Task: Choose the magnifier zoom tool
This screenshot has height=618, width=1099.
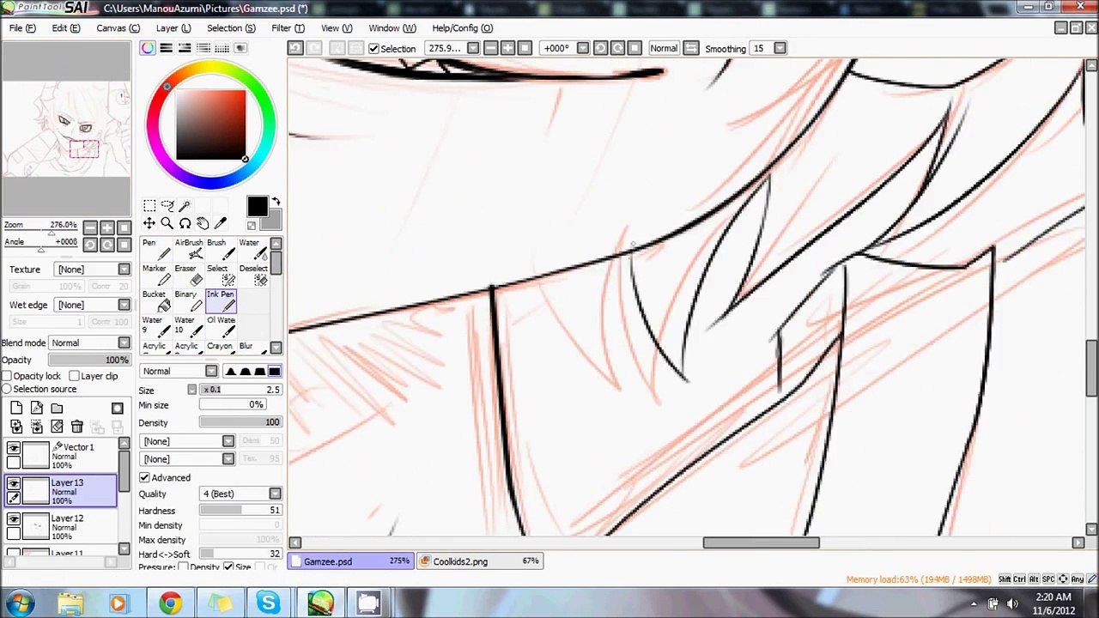Action: 167,223
